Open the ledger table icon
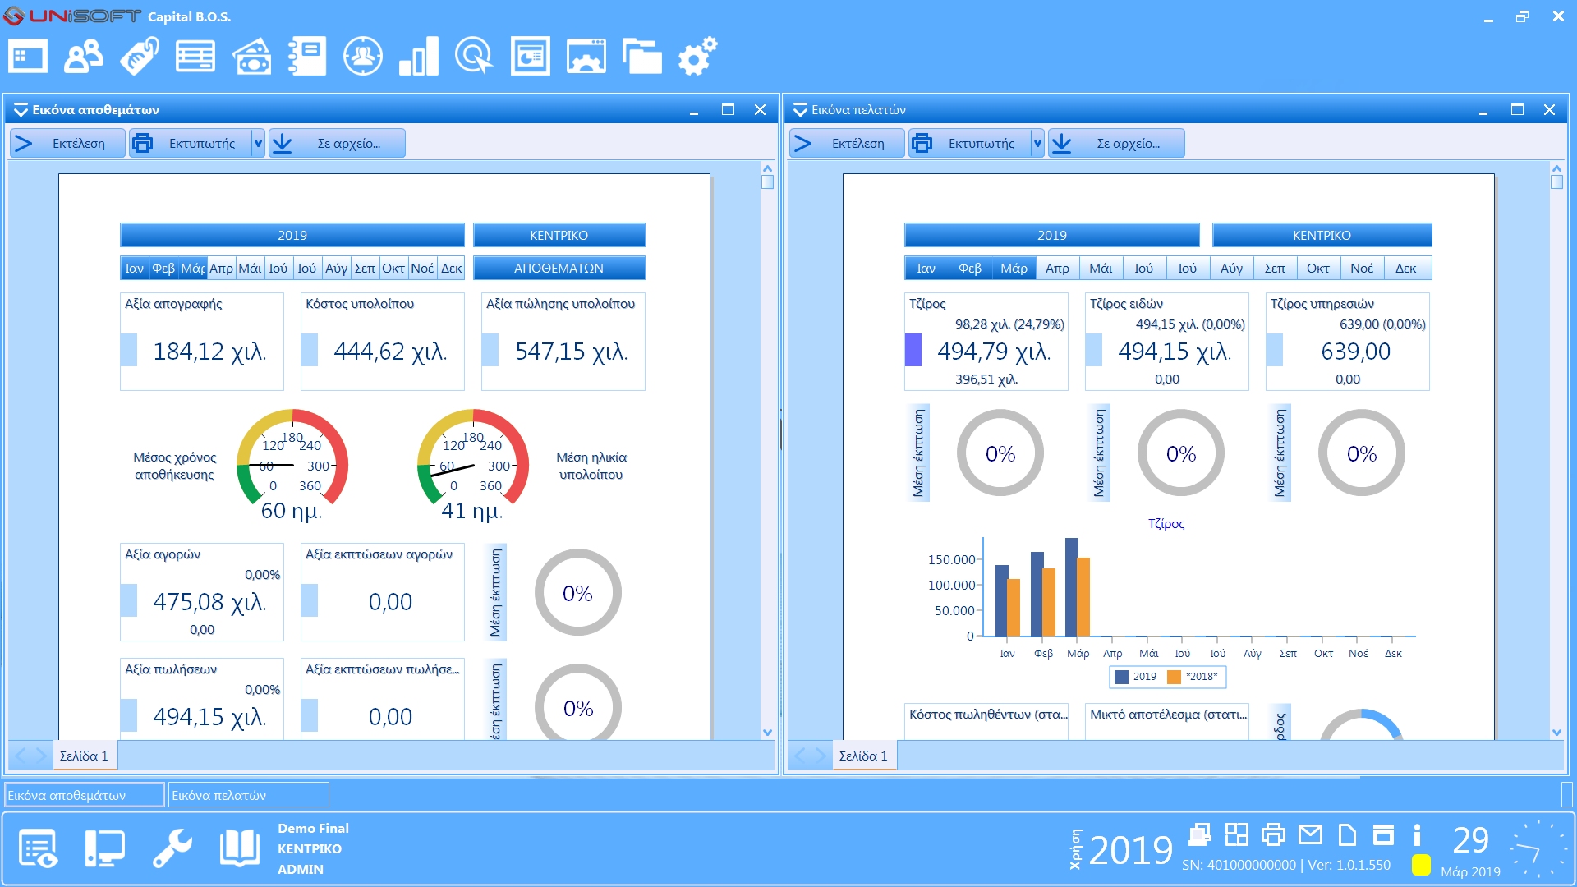Screen dimensions: 1577x887 [x=195, y=57]
